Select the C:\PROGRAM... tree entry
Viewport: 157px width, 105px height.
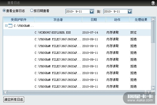point(24,26)
